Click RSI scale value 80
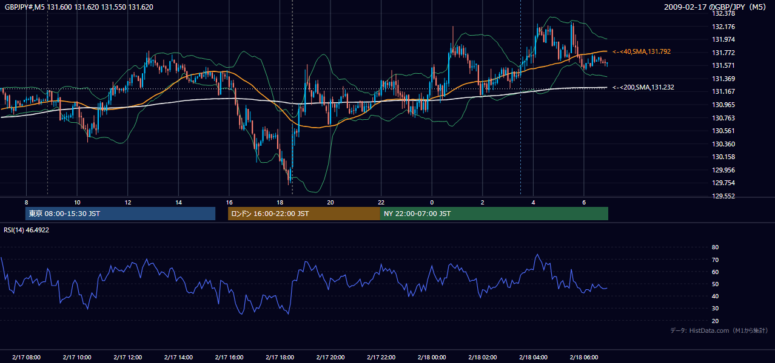 point(715,247)
